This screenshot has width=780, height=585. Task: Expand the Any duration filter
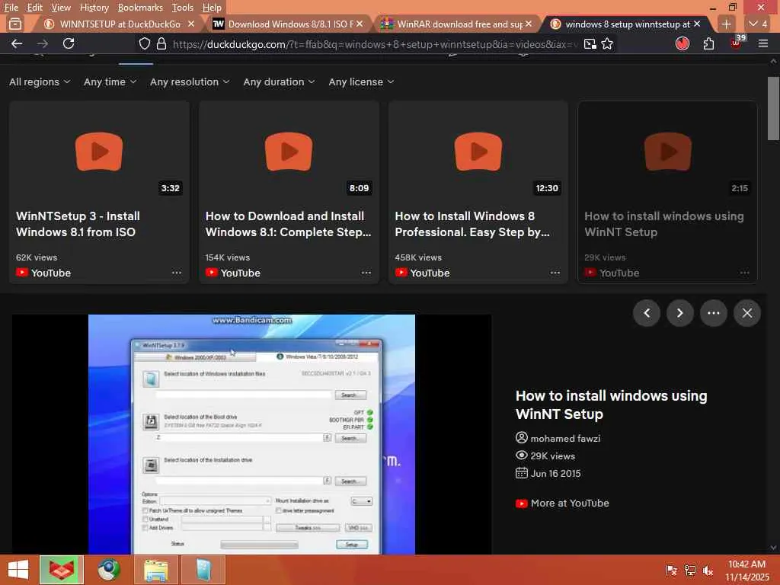pos(279,82)
